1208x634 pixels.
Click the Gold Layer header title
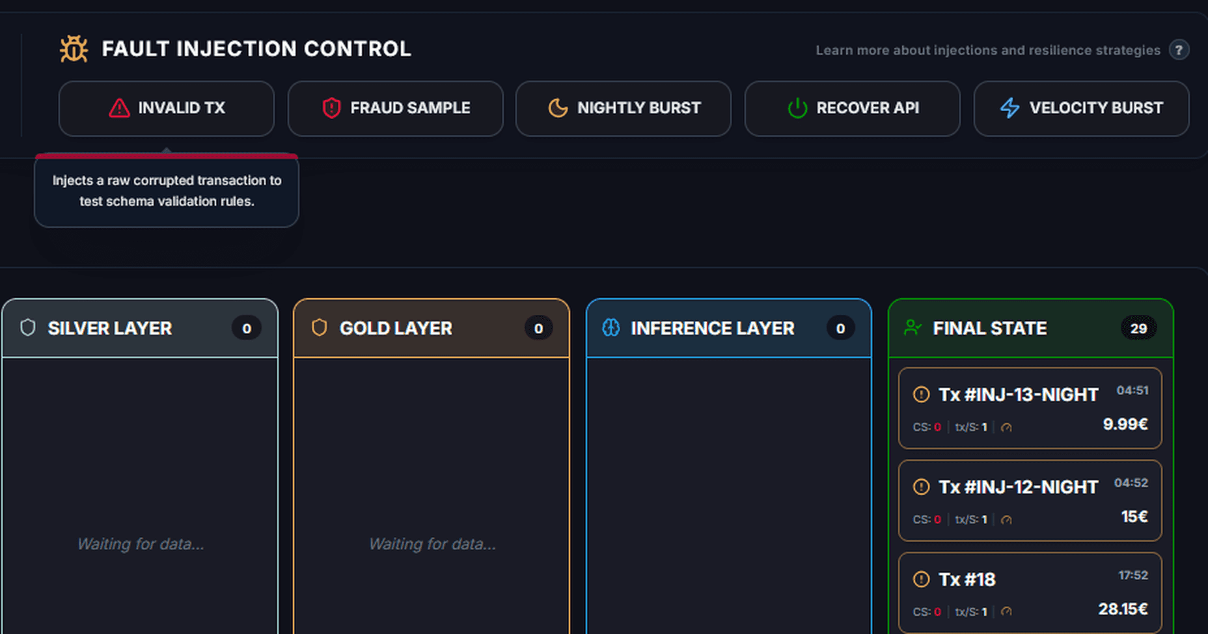tap(396, 329)
